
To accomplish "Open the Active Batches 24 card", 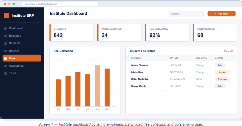I will click(119, 33).
